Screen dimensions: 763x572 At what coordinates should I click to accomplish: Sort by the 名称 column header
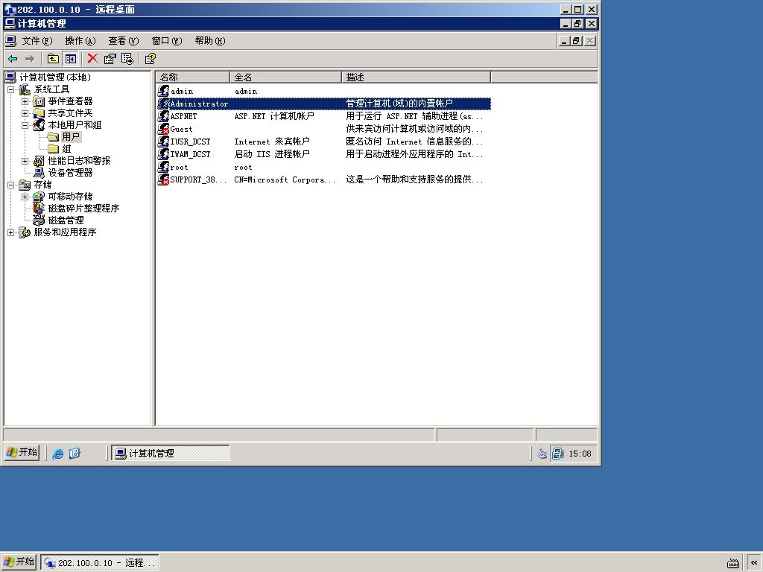(x=193, y=77)
